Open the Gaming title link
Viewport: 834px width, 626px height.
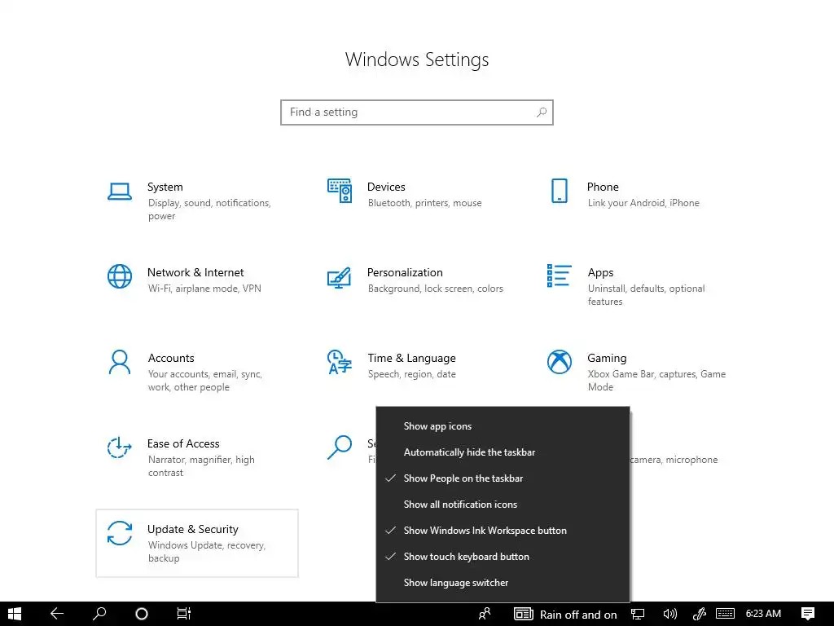[607, 359]
